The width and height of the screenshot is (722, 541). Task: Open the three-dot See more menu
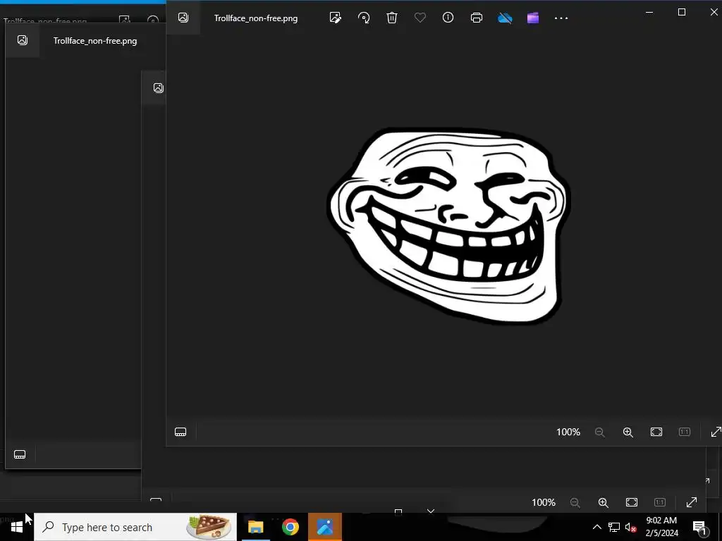[x=561, y=18]
